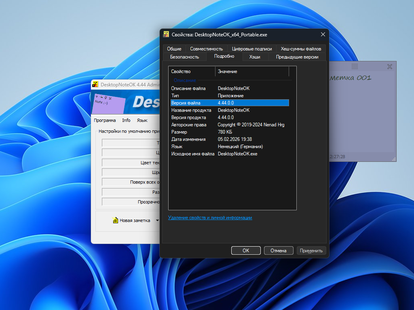Image resolution: width=414 pixels, height=310 pixels.
Task: Click the sticky note text метка 001
Action: click(351, 78)
